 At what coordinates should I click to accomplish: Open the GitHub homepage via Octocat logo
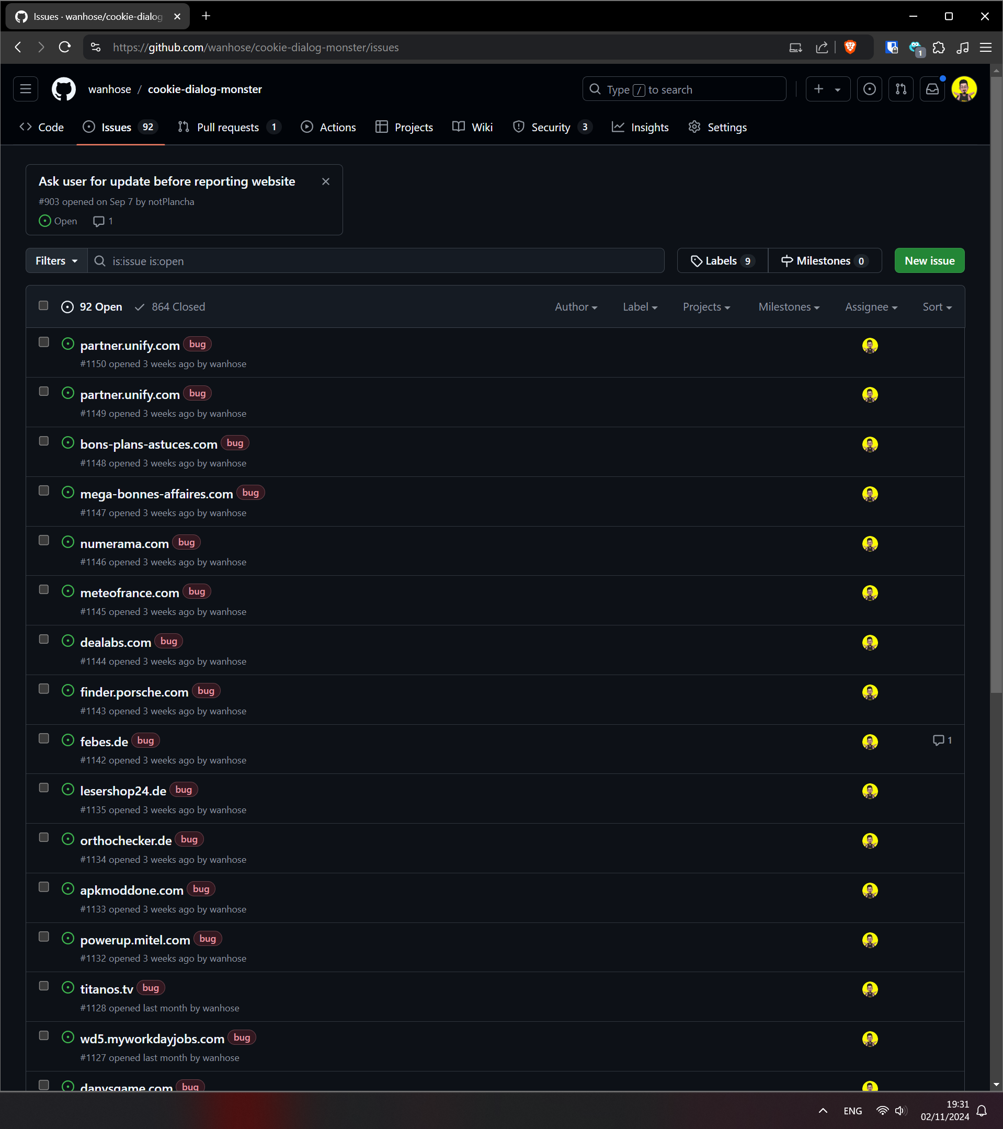[63, 89]
